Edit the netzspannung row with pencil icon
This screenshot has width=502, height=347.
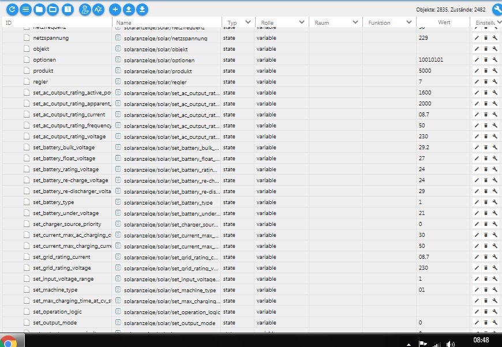477,38
